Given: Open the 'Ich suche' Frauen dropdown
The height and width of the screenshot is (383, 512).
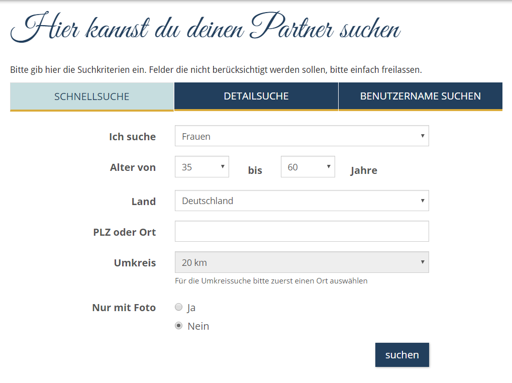Looking at the screenshot, I should 301,136.
